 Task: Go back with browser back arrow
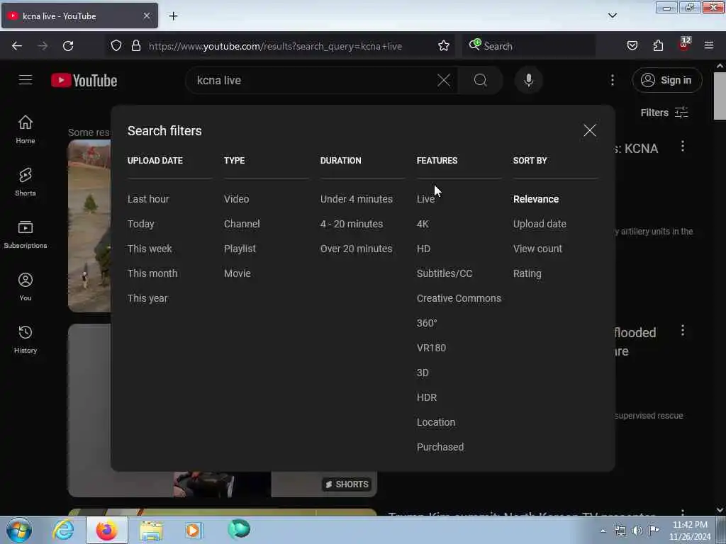click(17, 46)
